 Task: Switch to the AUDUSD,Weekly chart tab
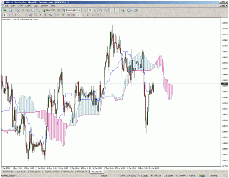click(x=52, y=171)
